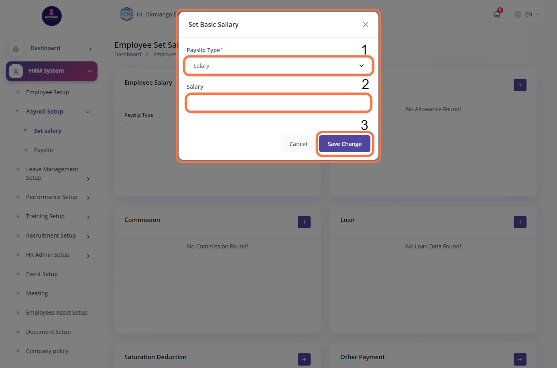This screenshot has height=368, width=557.
Task: Click the Dashboard breadcrumb link
Action: click(128, 55)
